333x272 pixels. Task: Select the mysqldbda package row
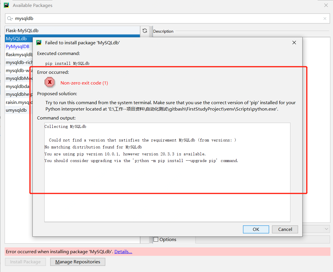pos(19,86)
